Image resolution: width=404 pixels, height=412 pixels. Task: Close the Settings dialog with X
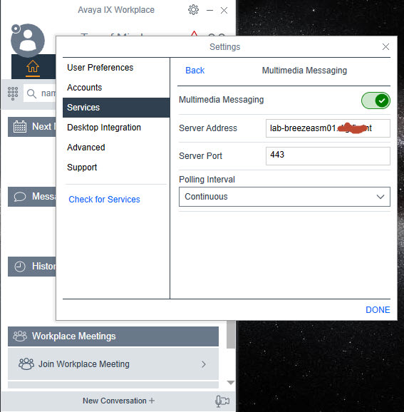click(x=385, y=47)
